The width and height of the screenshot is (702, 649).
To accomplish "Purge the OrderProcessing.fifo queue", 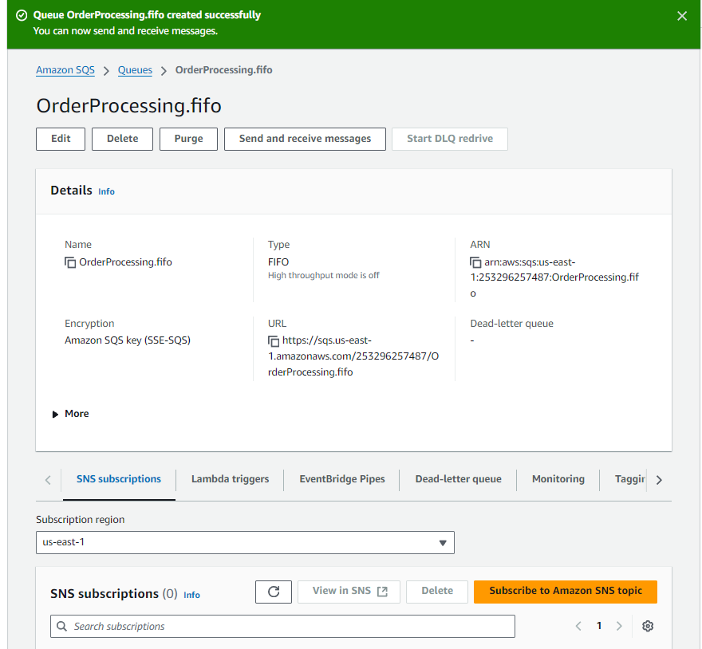I will tap(188, 139).
